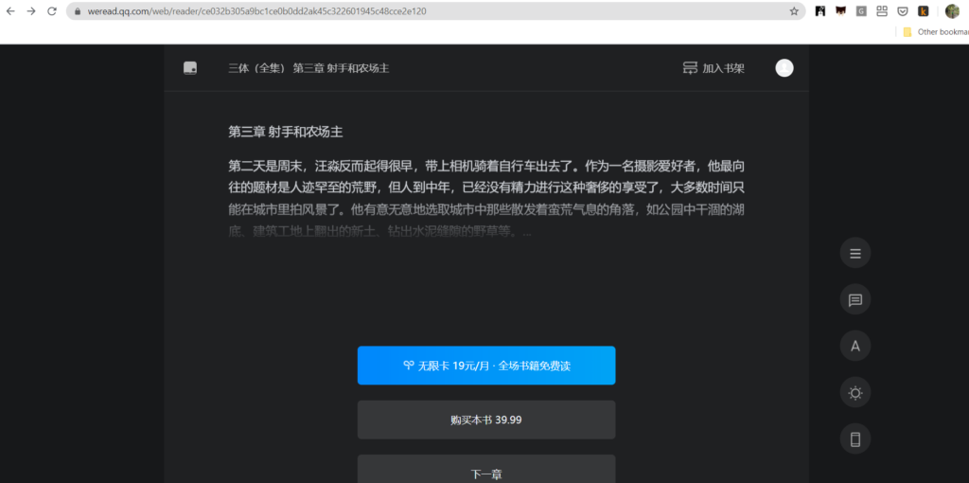Open the gray G extension icon
Screen dimensions: 969x483
(x=861, y=11)
